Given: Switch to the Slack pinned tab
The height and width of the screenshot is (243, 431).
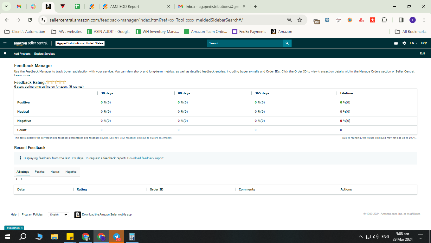Looking at the screenshot, I should [x=34, y=6].
